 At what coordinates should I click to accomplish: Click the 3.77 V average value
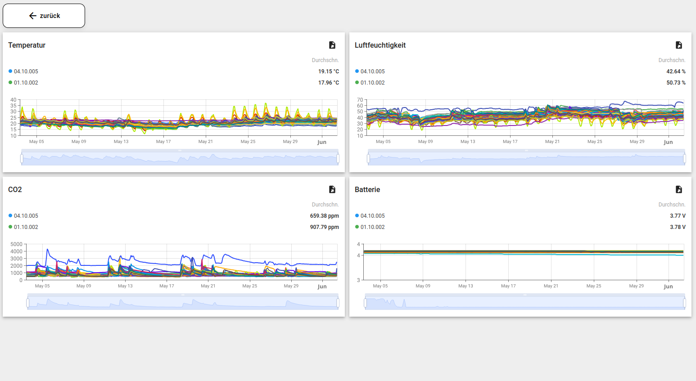point(678,216)
